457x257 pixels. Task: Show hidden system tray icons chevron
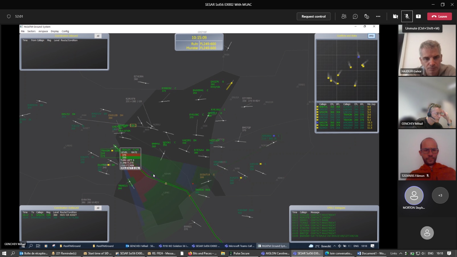click(x=401, y=253)
